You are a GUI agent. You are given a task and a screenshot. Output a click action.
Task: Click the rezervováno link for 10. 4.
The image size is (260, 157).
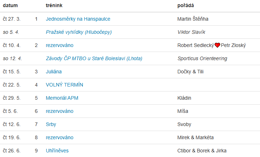pyautogui.click(x=60, y=45)
